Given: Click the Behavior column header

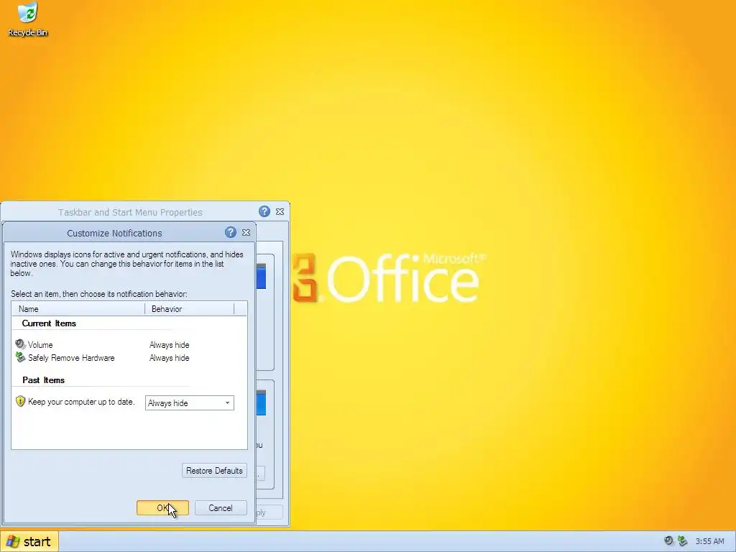Looking at the screenshot, I should tap(189, 309).
